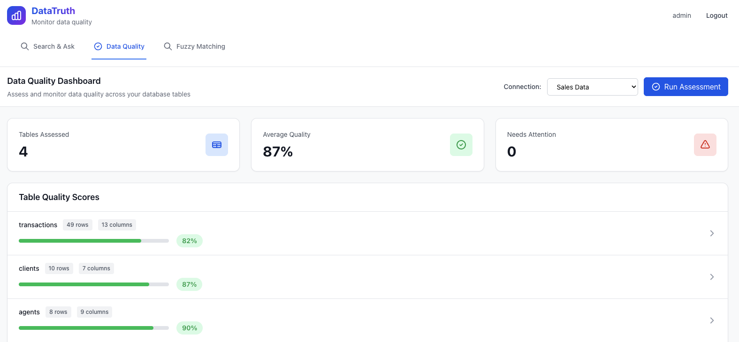Expand the agents table row chevron
The width and height of the screenshot is (739, 342).
coord(712,320)
